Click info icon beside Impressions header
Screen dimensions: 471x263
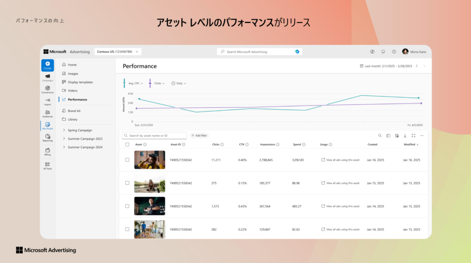coord(277,145)
